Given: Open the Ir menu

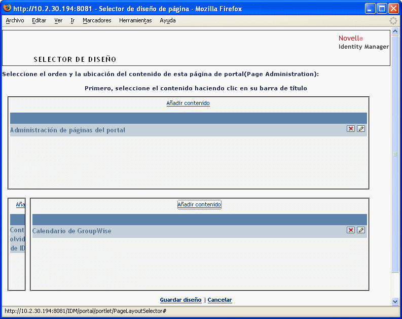Looking at the screenshot, I should (x=72, y=20).
